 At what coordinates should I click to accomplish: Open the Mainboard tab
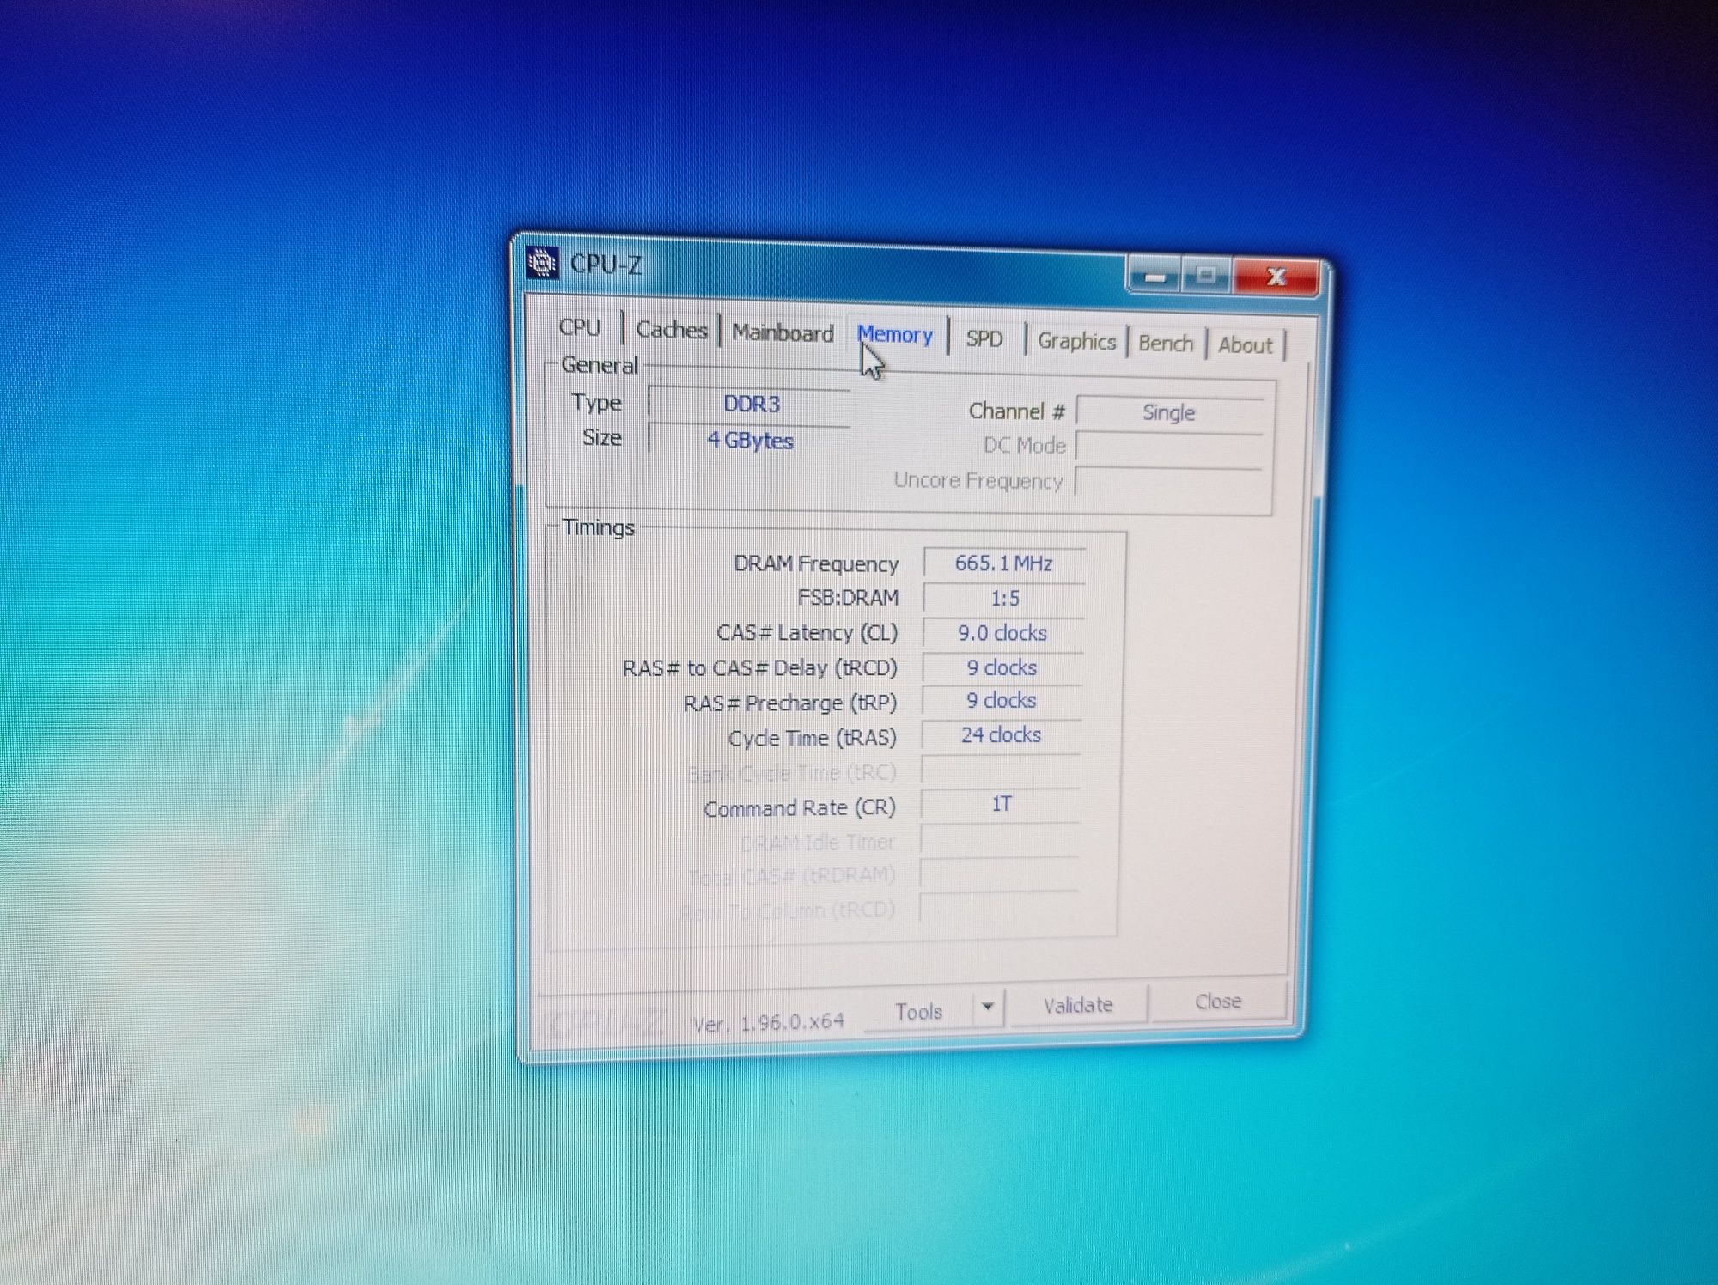click(x=783, y=333)
